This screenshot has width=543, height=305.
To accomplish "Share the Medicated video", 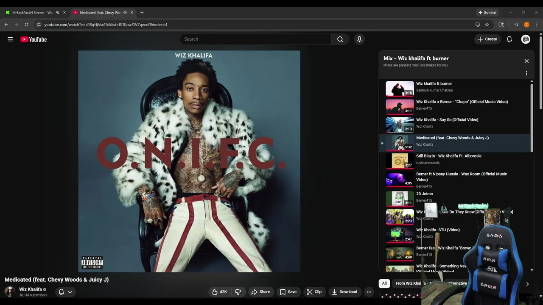I will click(x=260, y=292).
